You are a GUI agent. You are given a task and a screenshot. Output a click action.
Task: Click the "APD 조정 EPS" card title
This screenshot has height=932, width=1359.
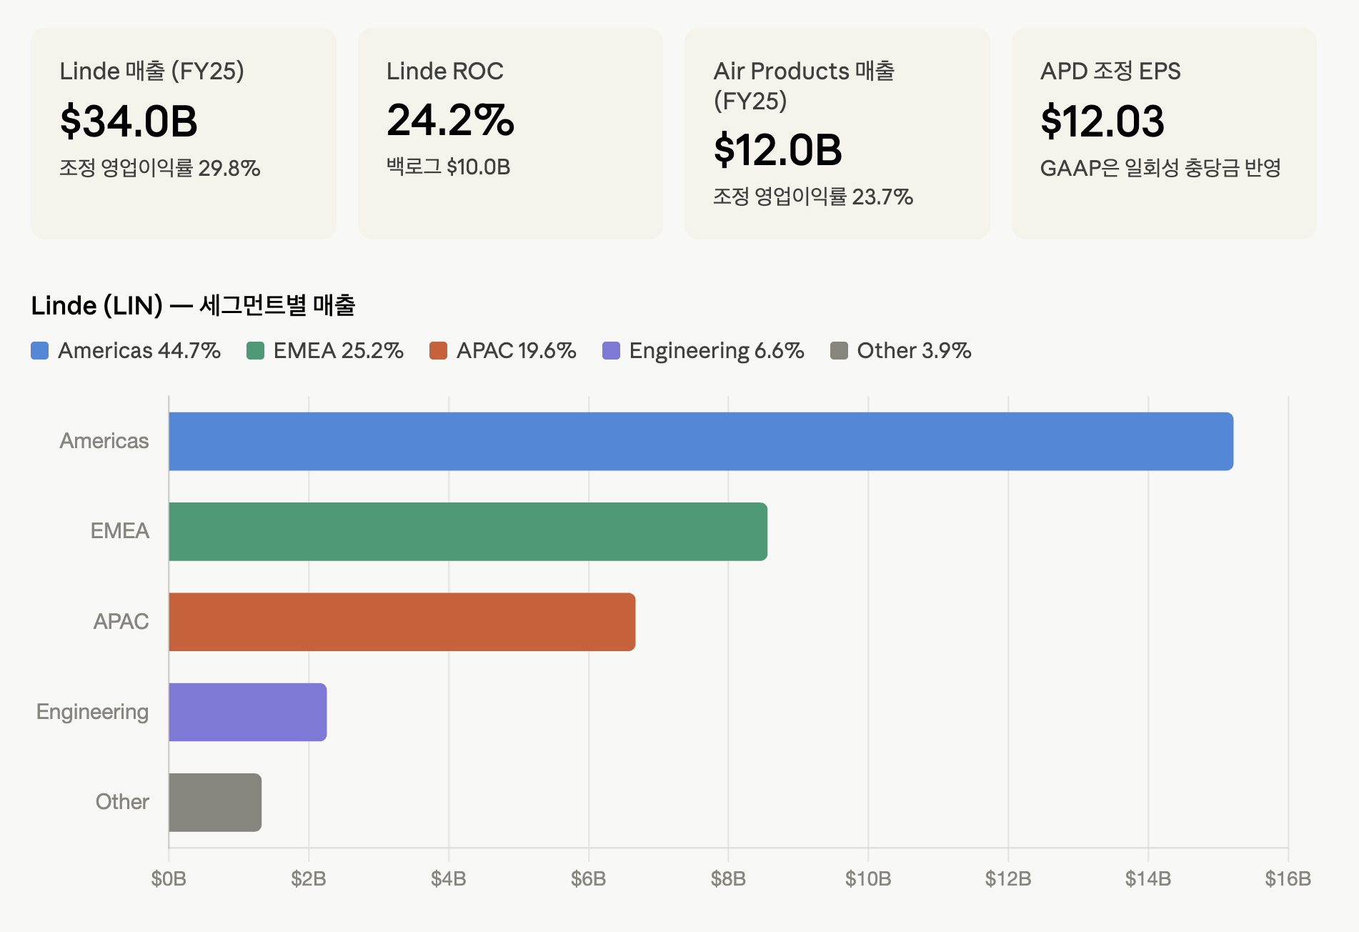pos(1110,71)
